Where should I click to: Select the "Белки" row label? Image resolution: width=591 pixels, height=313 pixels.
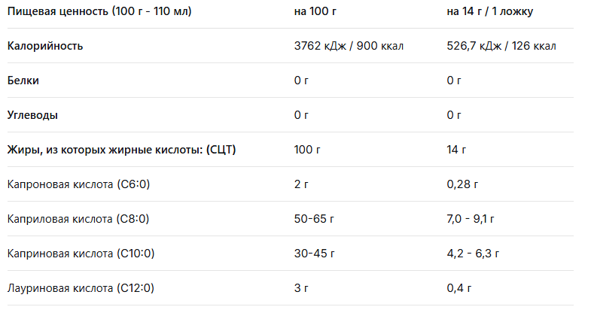tap(23, 81)
